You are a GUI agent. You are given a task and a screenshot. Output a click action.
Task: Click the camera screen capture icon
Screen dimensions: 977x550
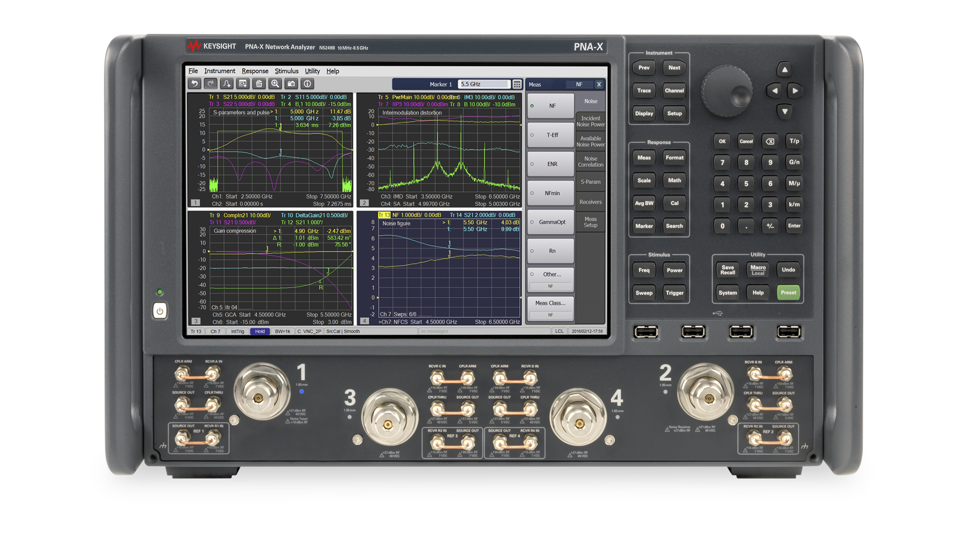(x=291, y=84)
